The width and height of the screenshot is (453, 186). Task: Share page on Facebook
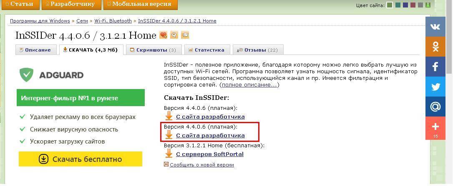coord(435,67)
